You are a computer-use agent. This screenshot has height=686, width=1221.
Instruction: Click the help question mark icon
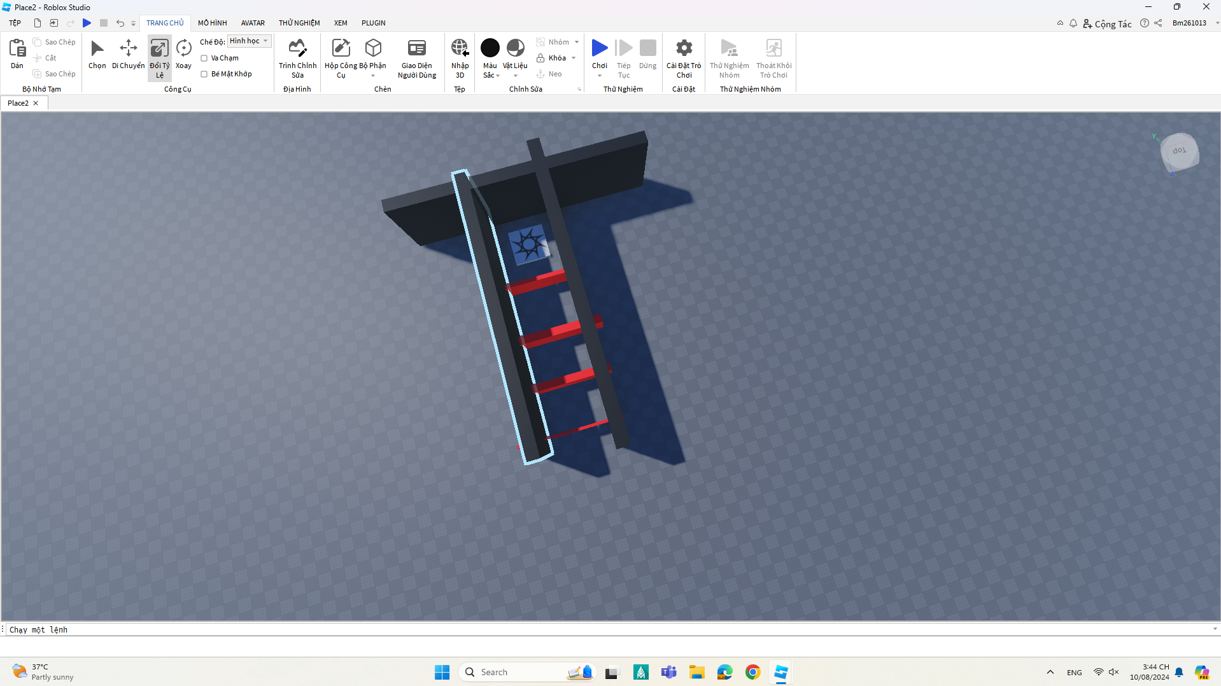coord(1145,23)
